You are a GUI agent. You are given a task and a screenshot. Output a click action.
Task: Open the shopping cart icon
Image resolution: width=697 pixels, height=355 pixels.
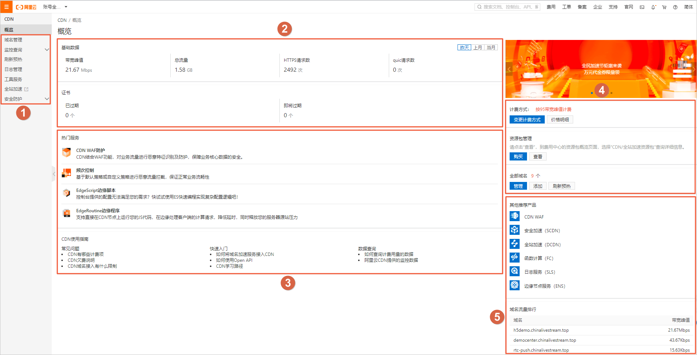664,7
